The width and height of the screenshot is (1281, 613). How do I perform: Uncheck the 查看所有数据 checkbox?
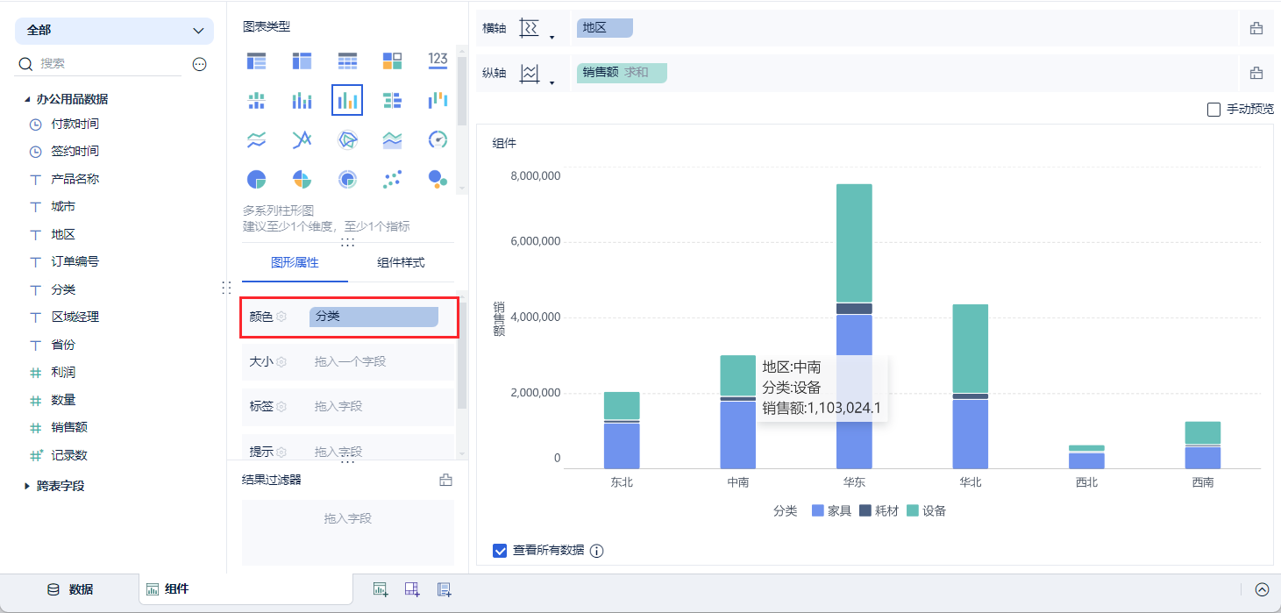pyautogui.click(x=500, y=551)
